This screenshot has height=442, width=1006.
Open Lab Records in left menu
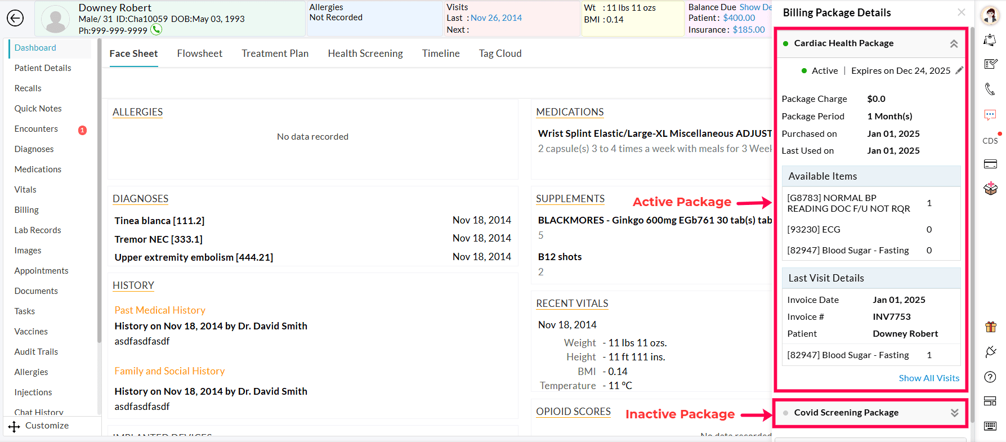[38, 230]
